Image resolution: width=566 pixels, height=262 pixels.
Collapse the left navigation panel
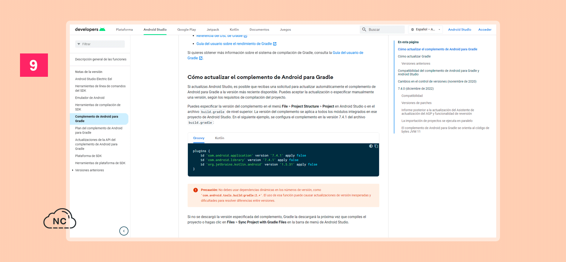tap(124, 231)
